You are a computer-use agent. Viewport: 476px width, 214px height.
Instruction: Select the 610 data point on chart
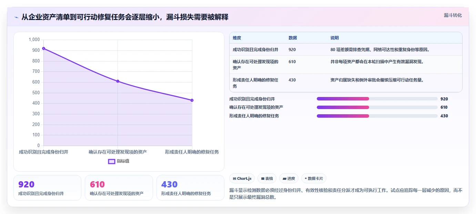pos(118,81)
